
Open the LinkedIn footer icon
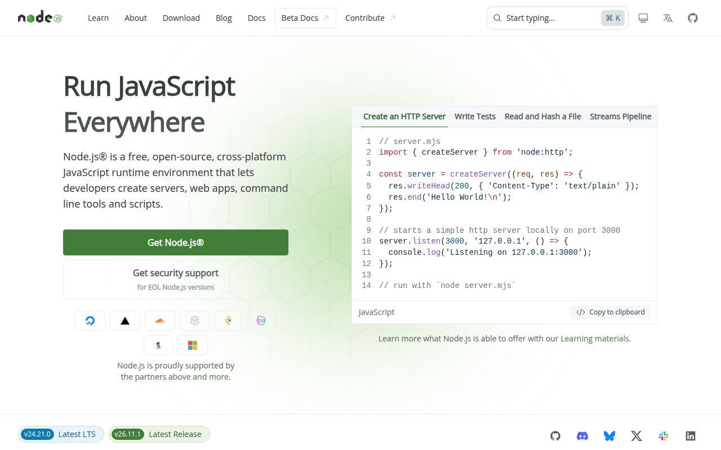(691, 435)
